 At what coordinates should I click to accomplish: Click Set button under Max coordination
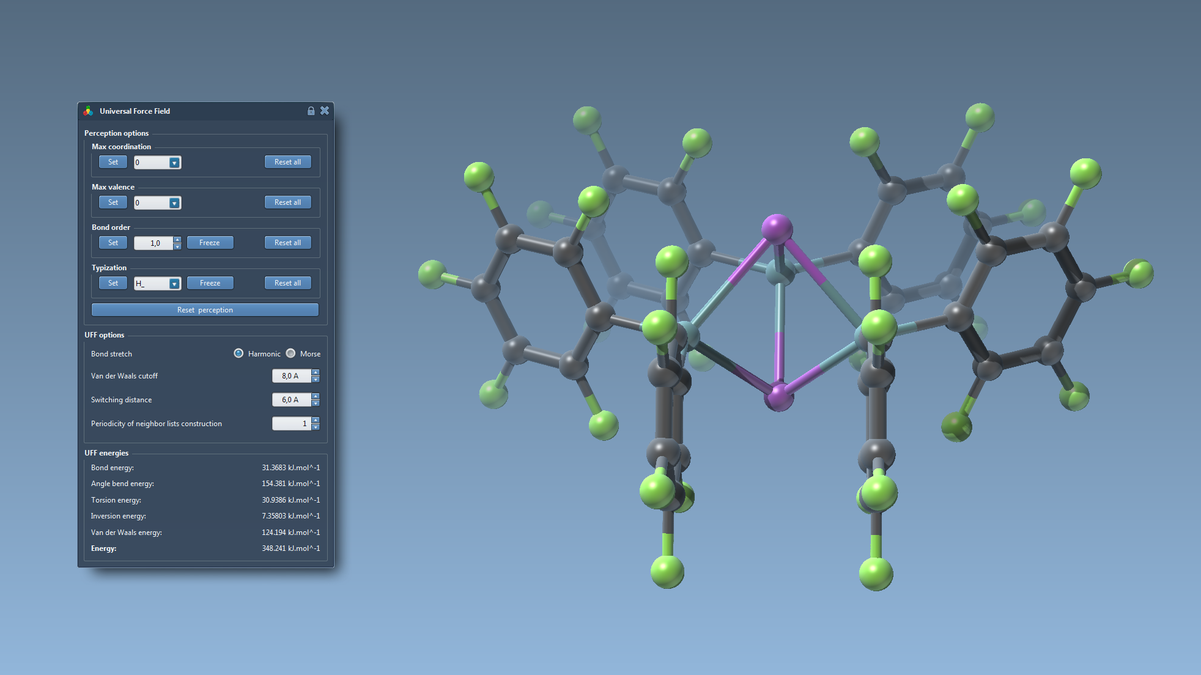click(113, 162)
